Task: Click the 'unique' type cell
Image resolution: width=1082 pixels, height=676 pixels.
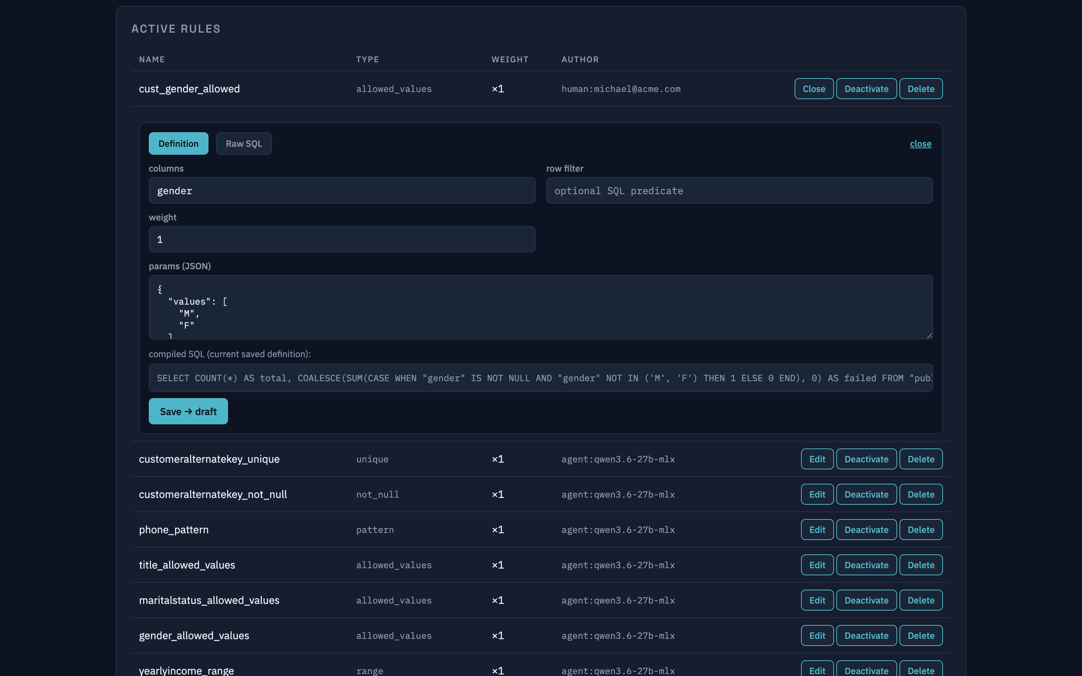Action: [372, 459]
